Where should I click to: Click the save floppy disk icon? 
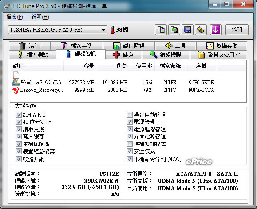187,30
